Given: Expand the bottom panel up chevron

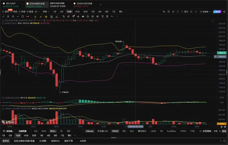Looking at the screenshot, I should pyautogui.click(x=221, y=141).
